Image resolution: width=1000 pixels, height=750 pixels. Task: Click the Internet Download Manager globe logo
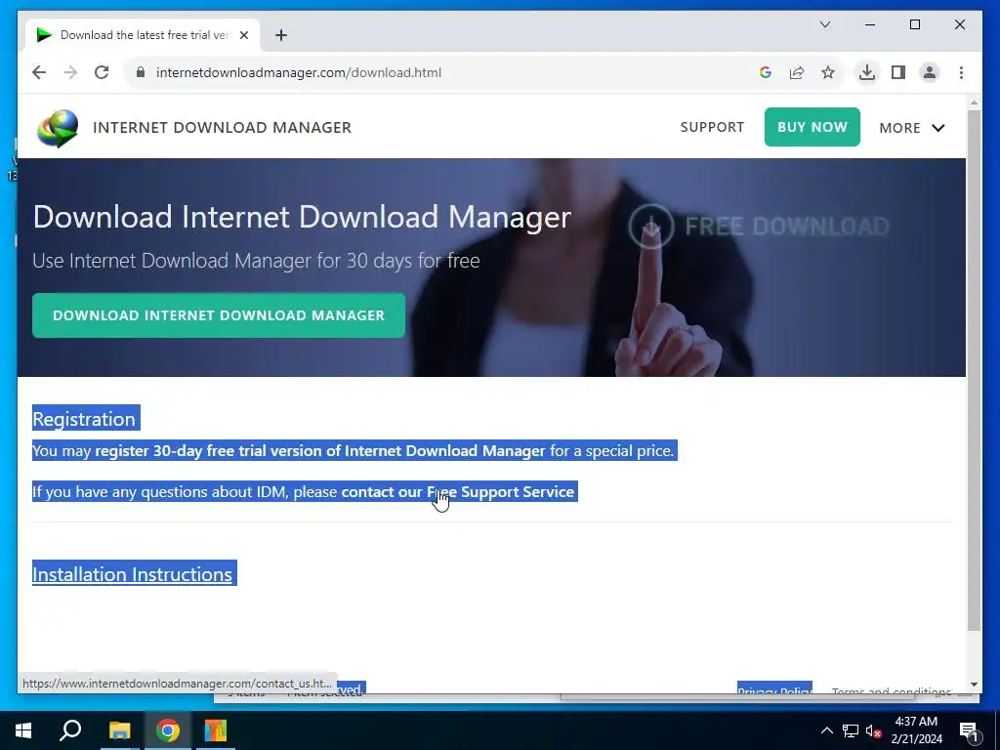pyautogui.click(x=58, y=128)
